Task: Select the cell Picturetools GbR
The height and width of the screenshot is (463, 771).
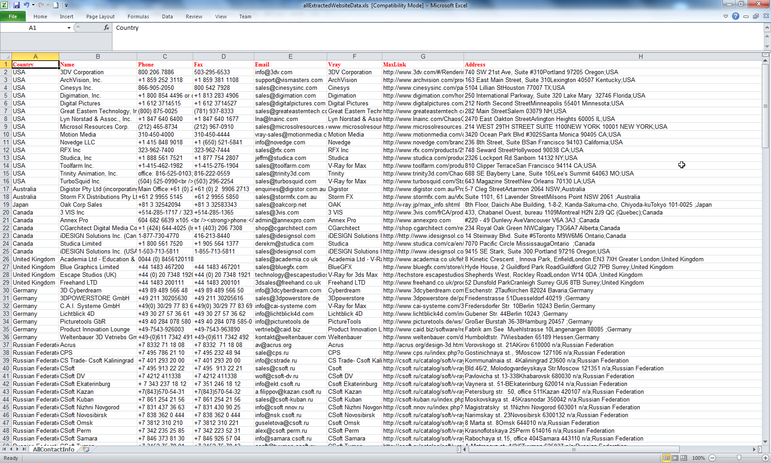Action: (98, 321)
